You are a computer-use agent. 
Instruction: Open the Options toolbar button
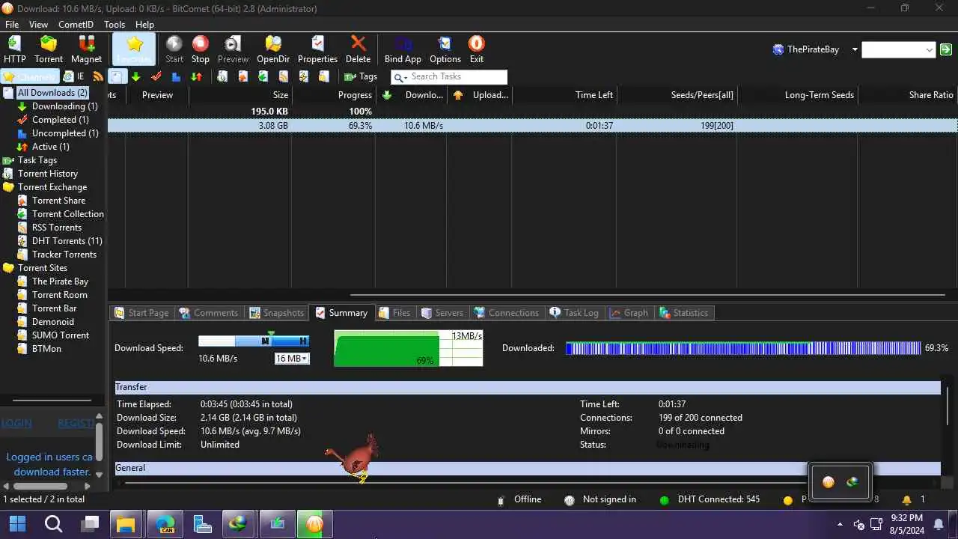click(x=445, y=49)
